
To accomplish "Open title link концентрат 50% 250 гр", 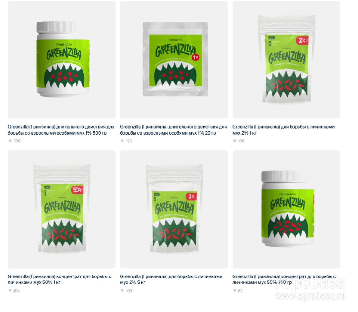I will click(284, 279).
